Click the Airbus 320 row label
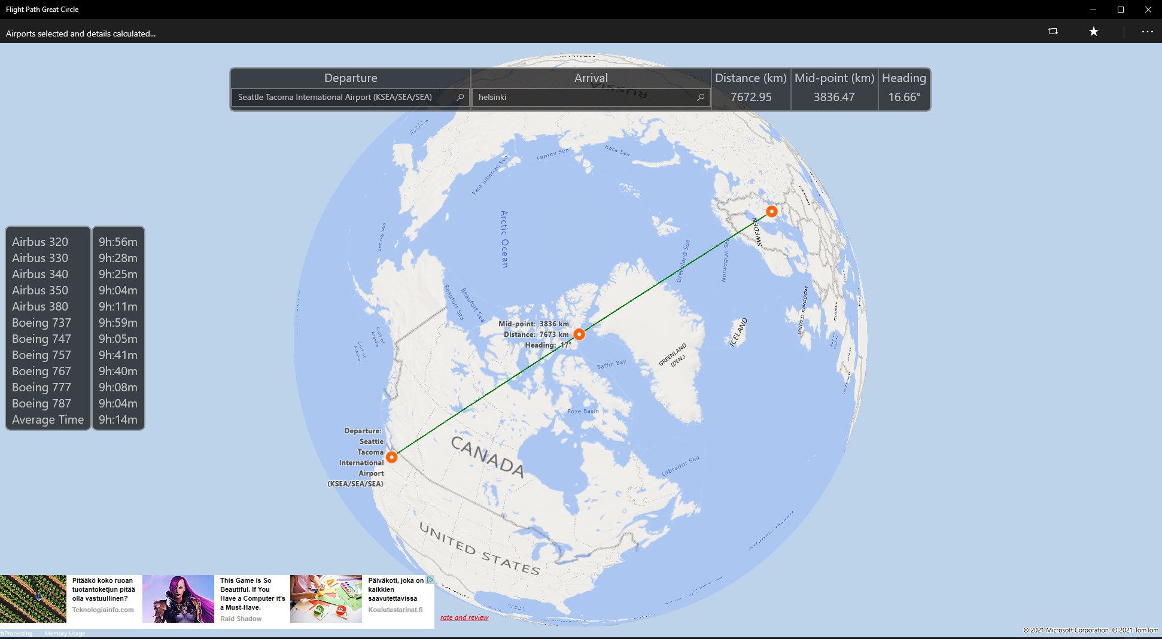Image resolution: width=1162 pixels, height=639 pixels. [40, 242]
